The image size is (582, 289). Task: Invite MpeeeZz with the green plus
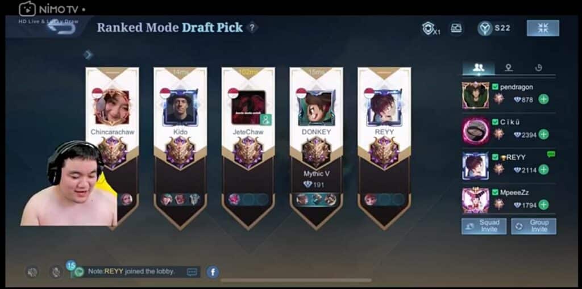click(543, 204)
